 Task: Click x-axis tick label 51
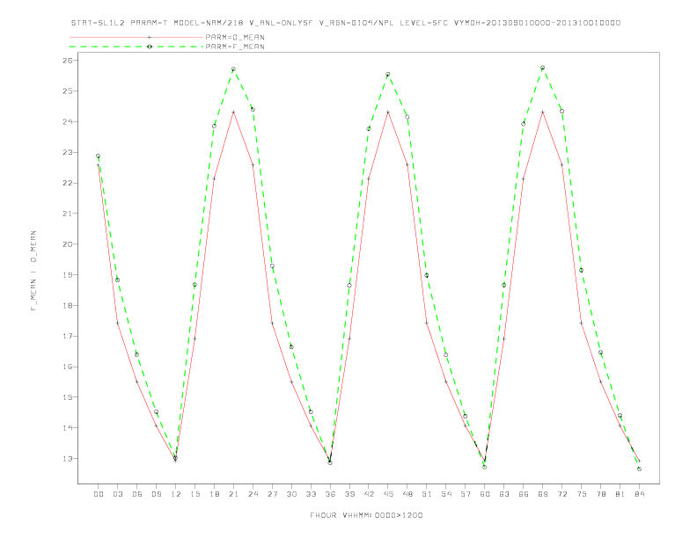click(427, 494)
